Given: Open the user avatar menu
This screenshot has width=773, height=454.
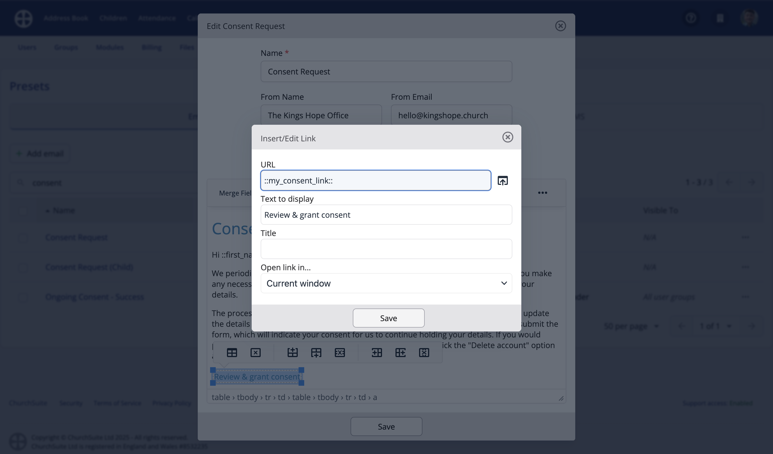Looking at the screenshot, I should point(749,18).
